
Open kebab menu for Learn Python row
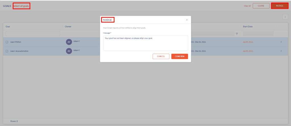pos(281,42)
